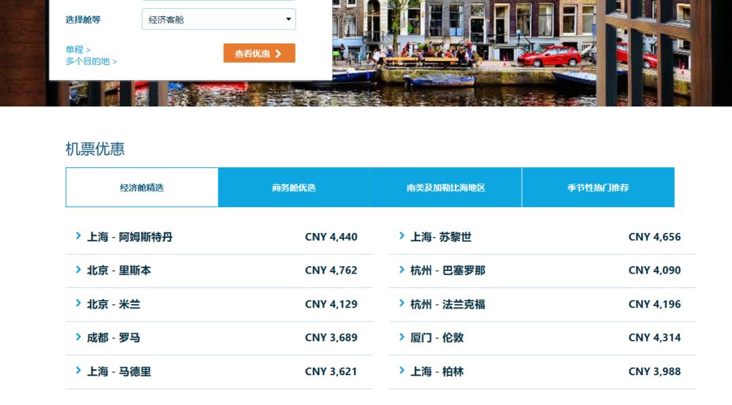Viewport: 732px width, 405px height.
Task: Open the 经济客舱 cabin class dropdown
Action: tap(218, 19)
